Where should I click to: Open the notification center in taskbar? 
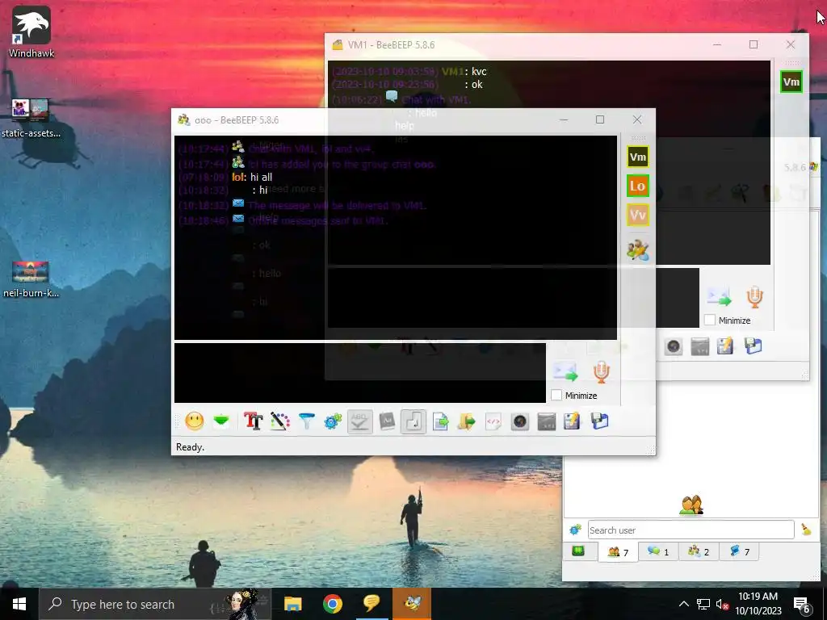pyautogui.click(x=802, y=604)
